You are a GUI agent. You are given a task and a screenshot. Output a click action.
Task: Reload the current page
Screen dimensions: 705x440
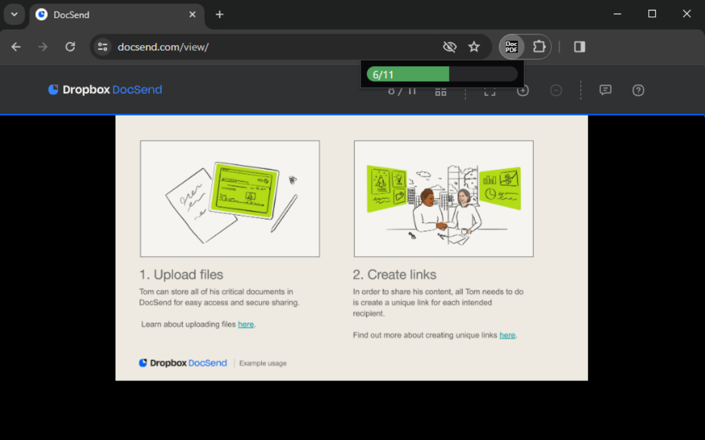click(x=70, y=47)
